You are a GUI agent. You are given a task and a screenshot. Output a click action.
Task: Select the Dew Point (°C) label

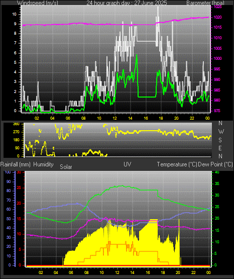coord(215,164)
